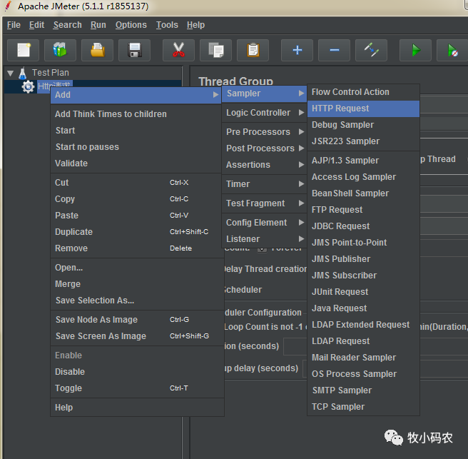Choose TCP Sampler entry
The image size is (468, 459).
point(363,407)
